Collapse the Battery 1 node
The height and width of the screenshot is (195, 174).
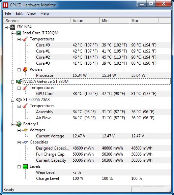[x=12, y=124]
